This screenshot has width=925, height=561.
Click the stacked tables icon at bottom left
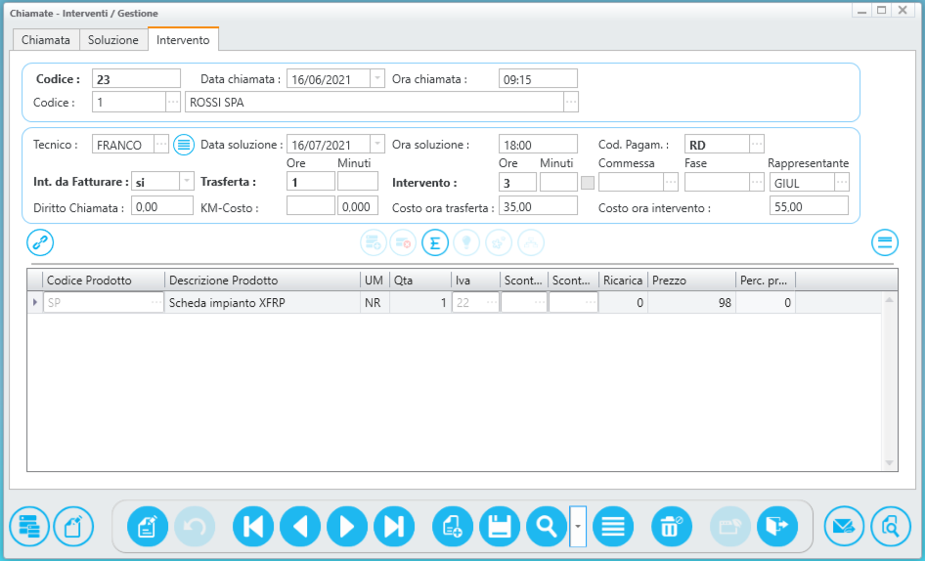[29, 526]
